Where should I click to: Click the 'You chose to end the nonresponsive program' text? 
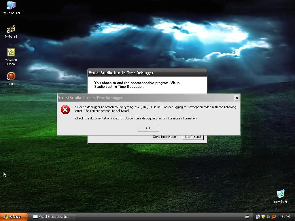pos(137,85)
